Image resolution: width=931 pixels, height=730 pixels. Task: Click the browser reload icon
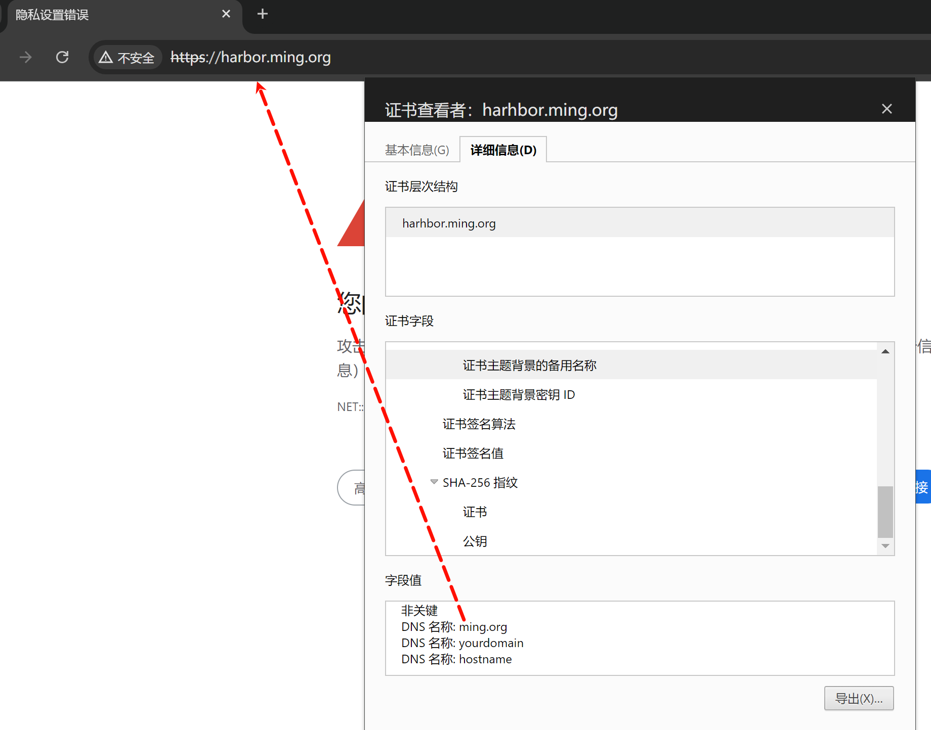(x=62, y=57)
